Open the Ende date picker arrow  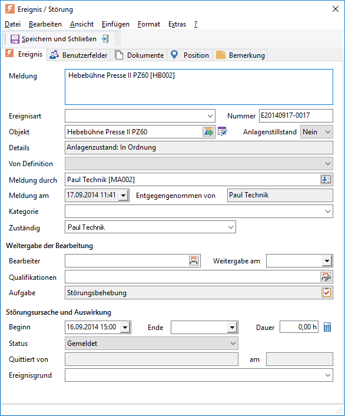[x=233, y=328]
